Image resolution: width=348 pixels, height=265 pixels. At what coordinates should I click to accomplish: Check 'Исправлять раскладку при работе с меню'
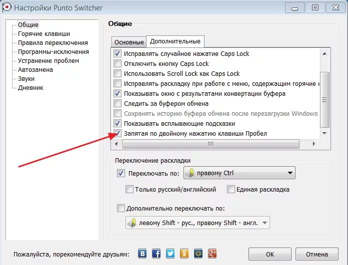pyautogui.click(x=117, y=83)
